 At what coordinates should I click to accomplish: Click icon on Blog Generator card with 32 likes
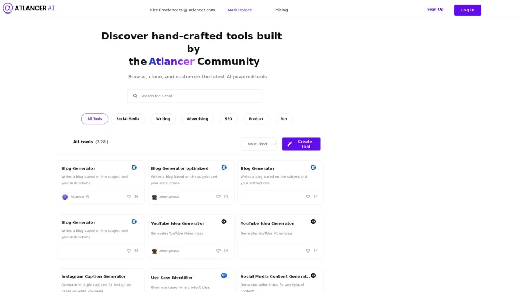tap(134, 222)
